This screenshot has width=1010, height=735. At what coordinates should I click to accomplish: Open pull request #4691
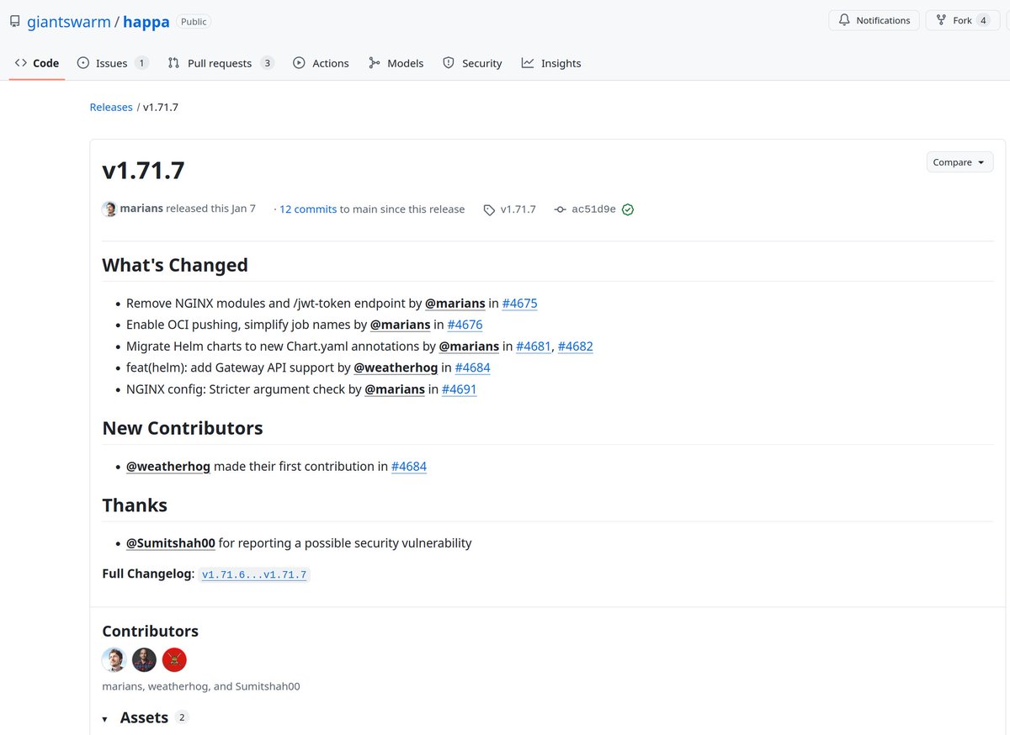click(x=460, y=389)
